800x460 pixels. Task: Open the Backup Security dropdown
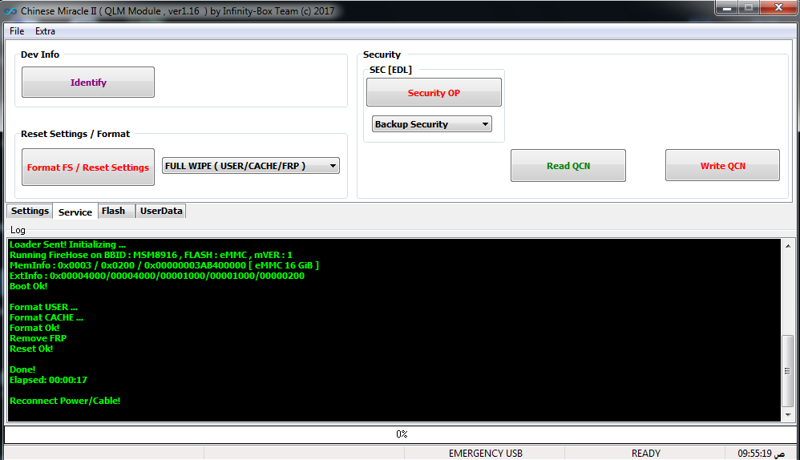[431, 124]
